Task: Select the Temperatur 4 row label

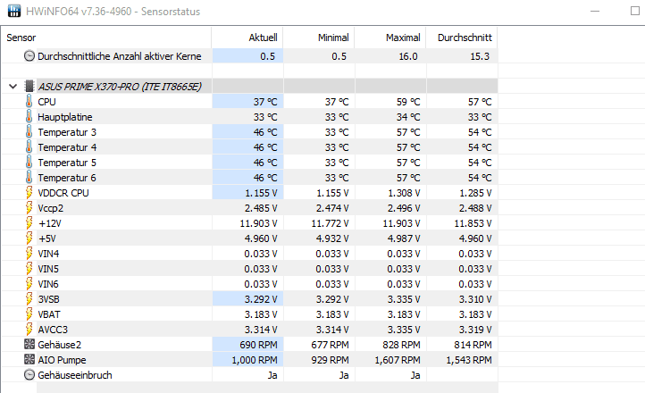Action: 67,147
